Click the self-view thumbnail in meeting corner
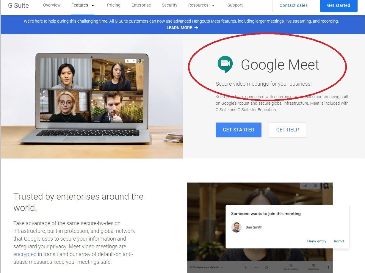 tap(326, 186)
